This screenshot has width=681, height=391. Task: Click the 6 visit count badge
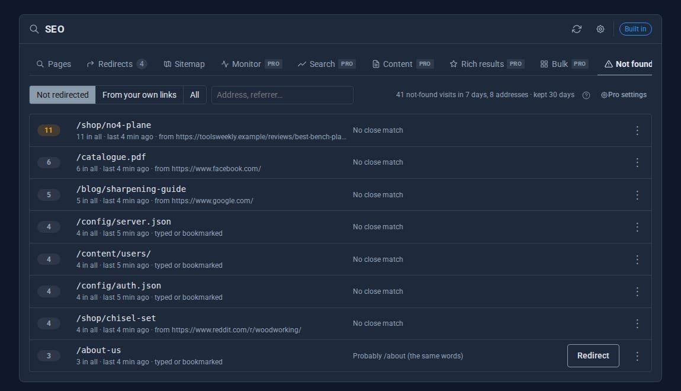(x=49, y=162)
